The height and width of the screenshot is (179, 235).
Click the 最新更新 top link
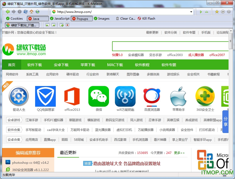point(152,32)
